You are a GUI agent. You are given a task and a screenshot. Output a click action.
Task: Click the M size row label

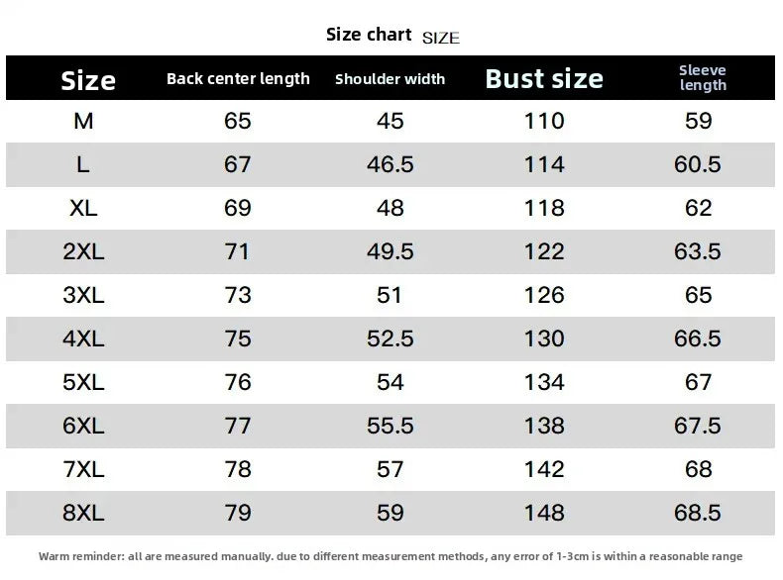[x=83, y=121]
